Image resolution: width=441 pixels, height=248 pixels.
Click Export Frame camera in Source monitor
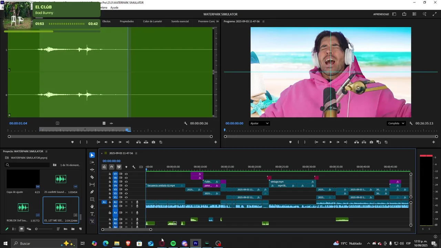pos(153,142)
